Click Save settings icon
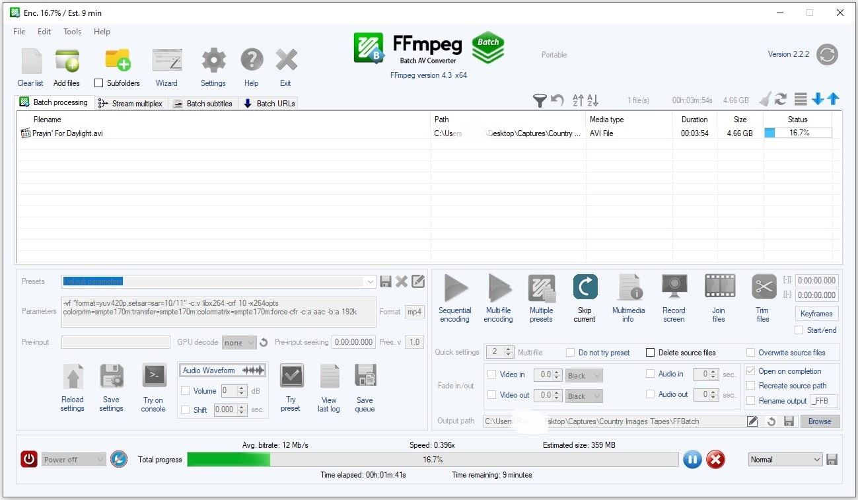 tap(112, 376)
